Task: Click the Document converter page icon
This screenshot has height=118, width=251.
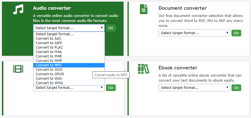Action: [x=144, y=9]
